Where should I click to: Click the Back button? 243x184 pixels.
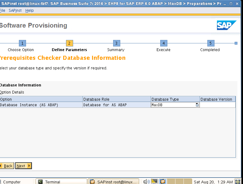[7, 166]
